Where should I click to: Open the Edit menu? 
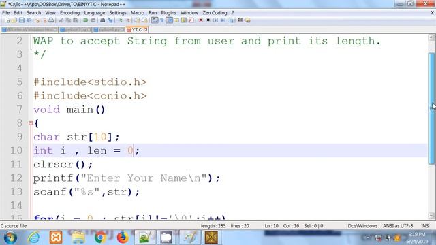18,13
